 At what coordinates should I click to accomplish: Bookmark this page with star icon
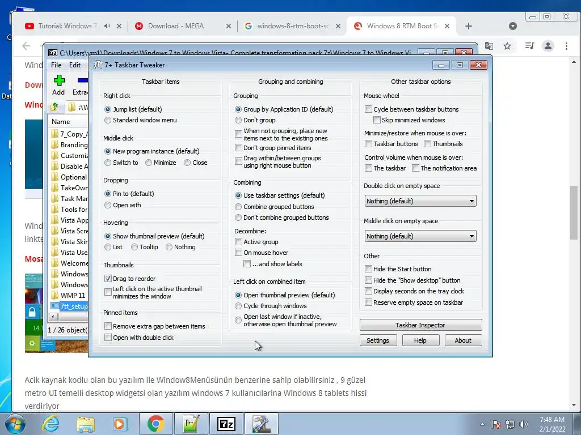pos(507,46)
